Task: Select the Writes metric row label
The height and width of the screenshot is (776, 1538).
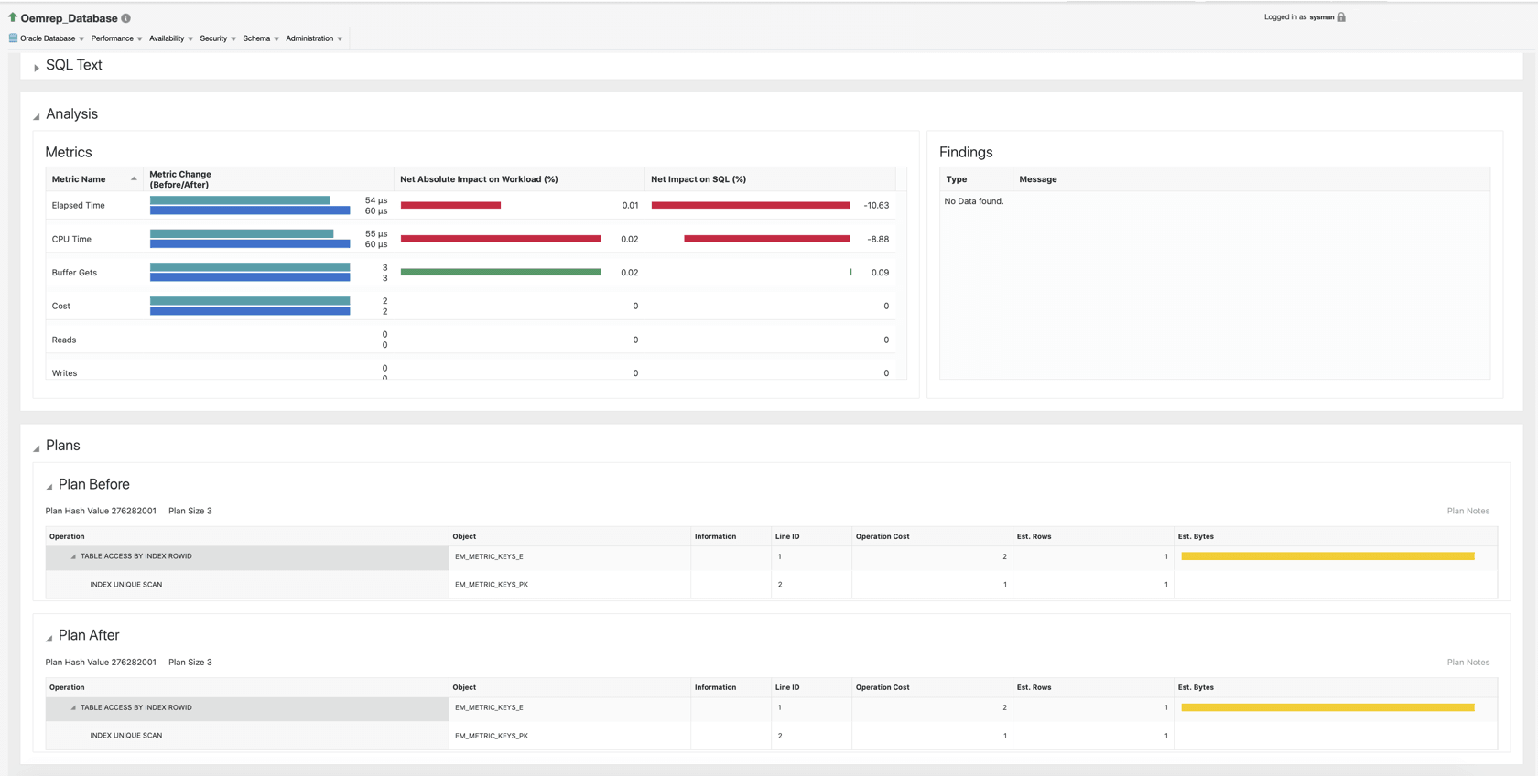Action: (x=65, y=373)
